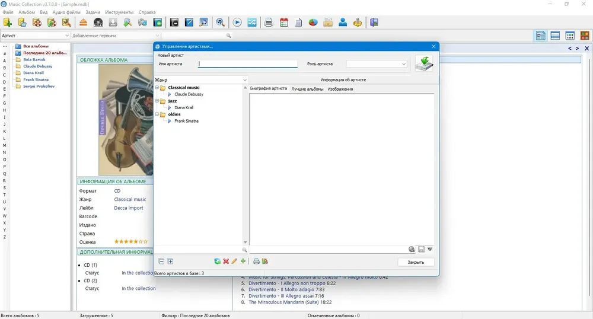Screen dimensions: 593x319
Task: Click the round play button in toolbar
Action: pos(237,23)
